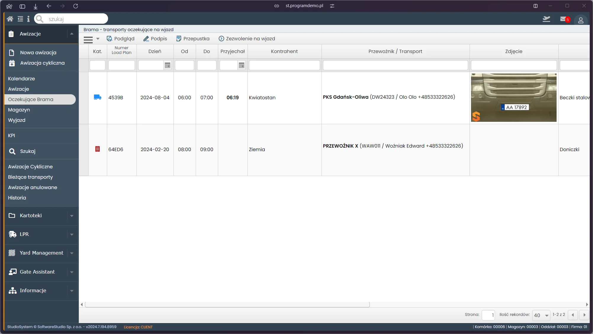Click the magnifier icon in the search box
593x334 pixels.
point(40,19)
